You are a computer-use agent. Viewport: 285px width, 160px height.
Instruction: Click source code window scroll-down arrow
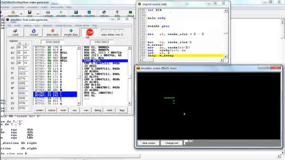click(x=225, y=56)
